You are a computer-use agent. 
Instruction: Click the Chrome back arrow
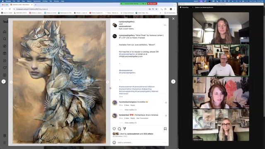point(2,9)
